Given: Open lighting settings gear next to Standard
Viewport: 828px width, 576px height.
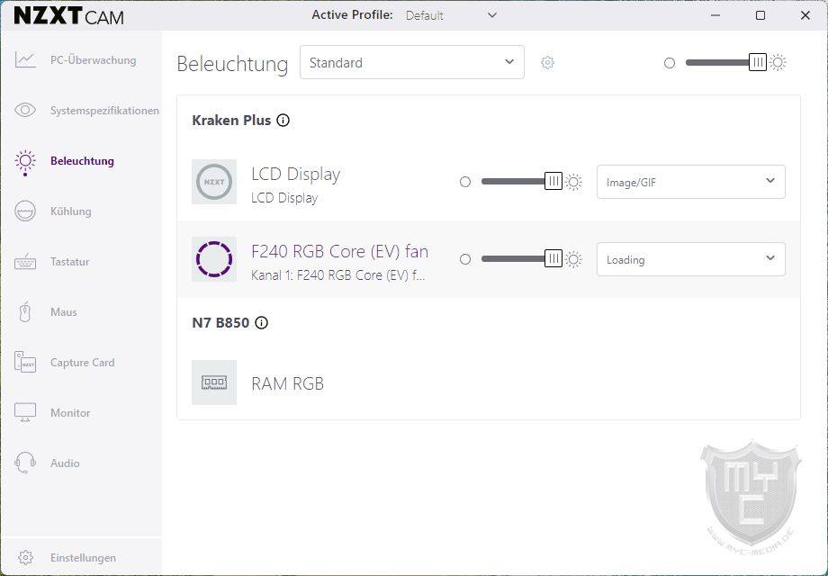Looking at the screenshot, I should coord(547,63).
